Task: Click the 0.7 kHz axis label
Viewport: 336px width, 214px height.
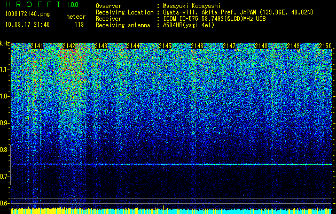Action: point(5,177)
